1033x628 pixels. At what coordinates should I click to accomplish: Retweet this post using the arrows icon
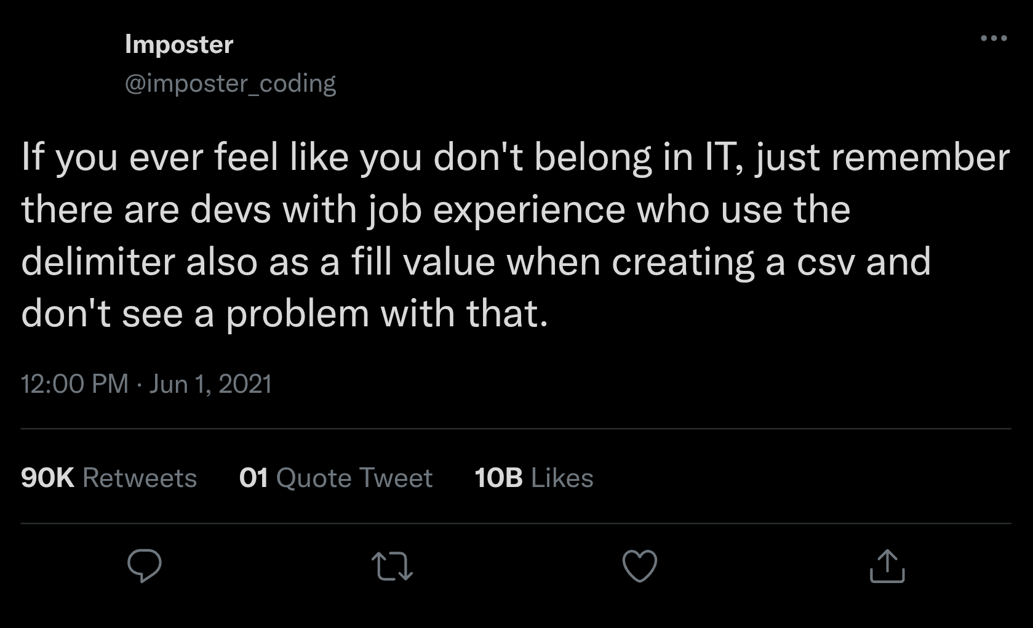click(392, 566)
